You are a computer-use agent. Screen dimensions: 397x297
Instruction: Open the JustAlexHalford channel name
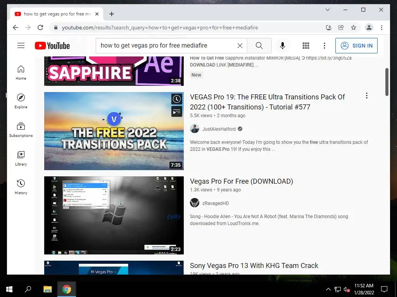coord(219,129)
